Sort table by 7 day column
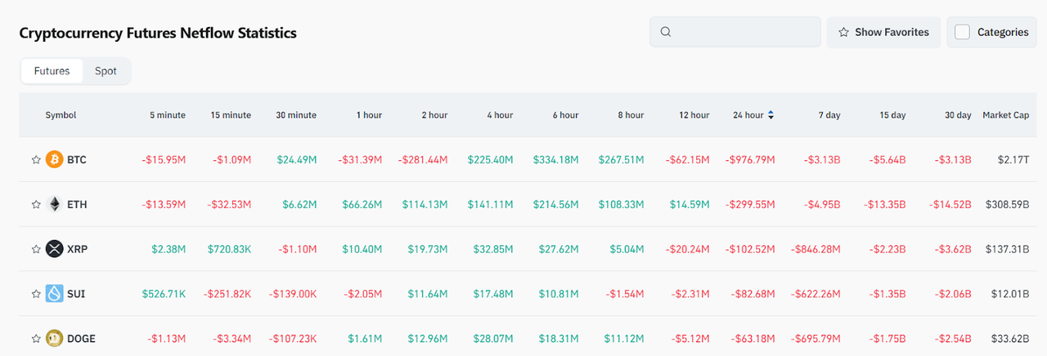The width and height of the screenshot is (1047, 356). [829, 115]
